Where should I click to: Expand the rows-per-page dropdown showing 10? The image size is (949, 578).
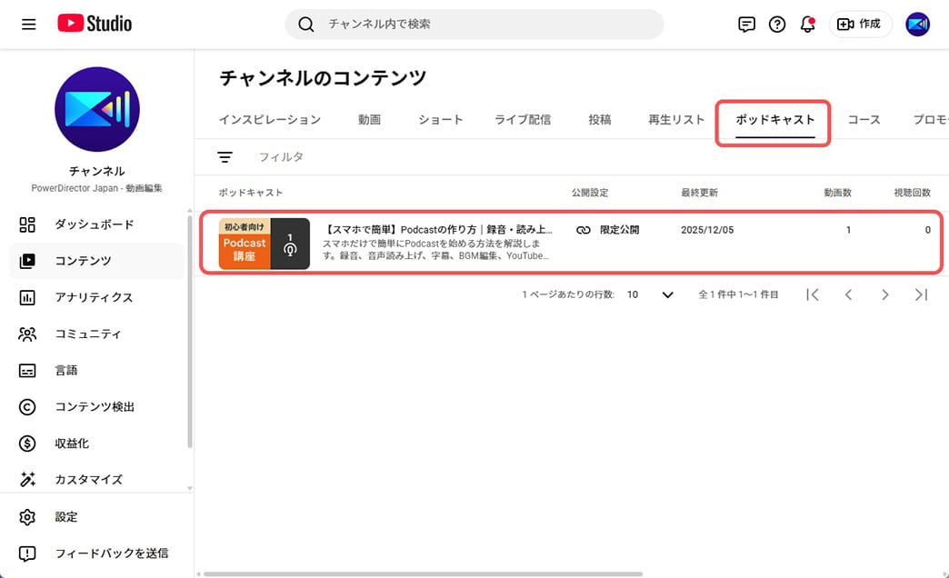coord(651,294)
